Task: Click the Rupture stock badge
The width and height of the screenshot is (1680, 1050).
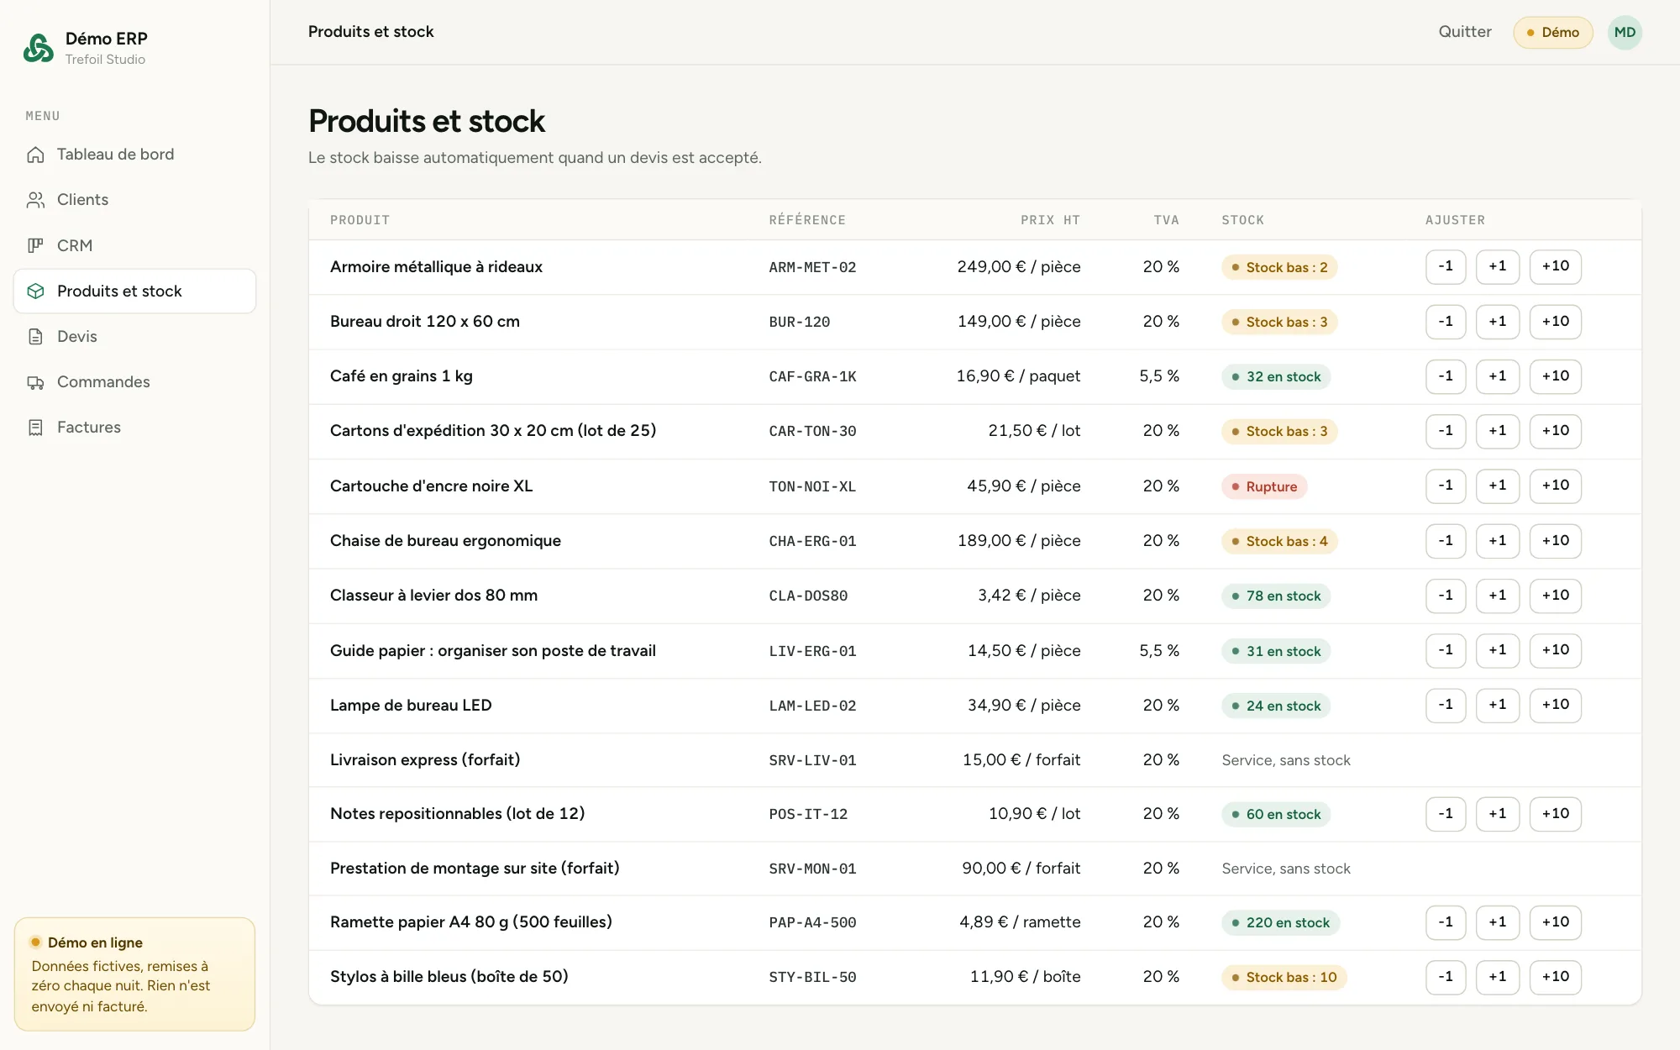Action: 1264,486
